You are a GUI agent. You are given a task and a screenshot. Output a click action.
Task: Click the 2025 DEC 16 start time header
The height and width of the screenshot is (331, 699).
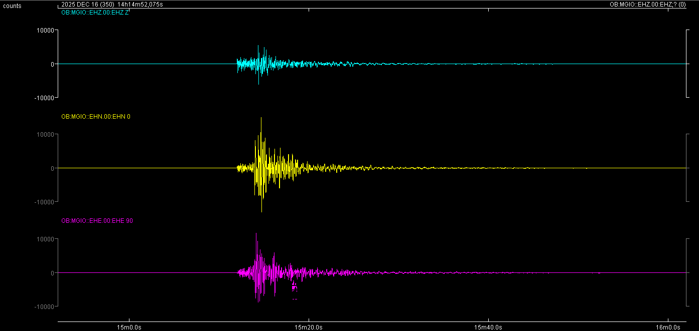[111, 5]
